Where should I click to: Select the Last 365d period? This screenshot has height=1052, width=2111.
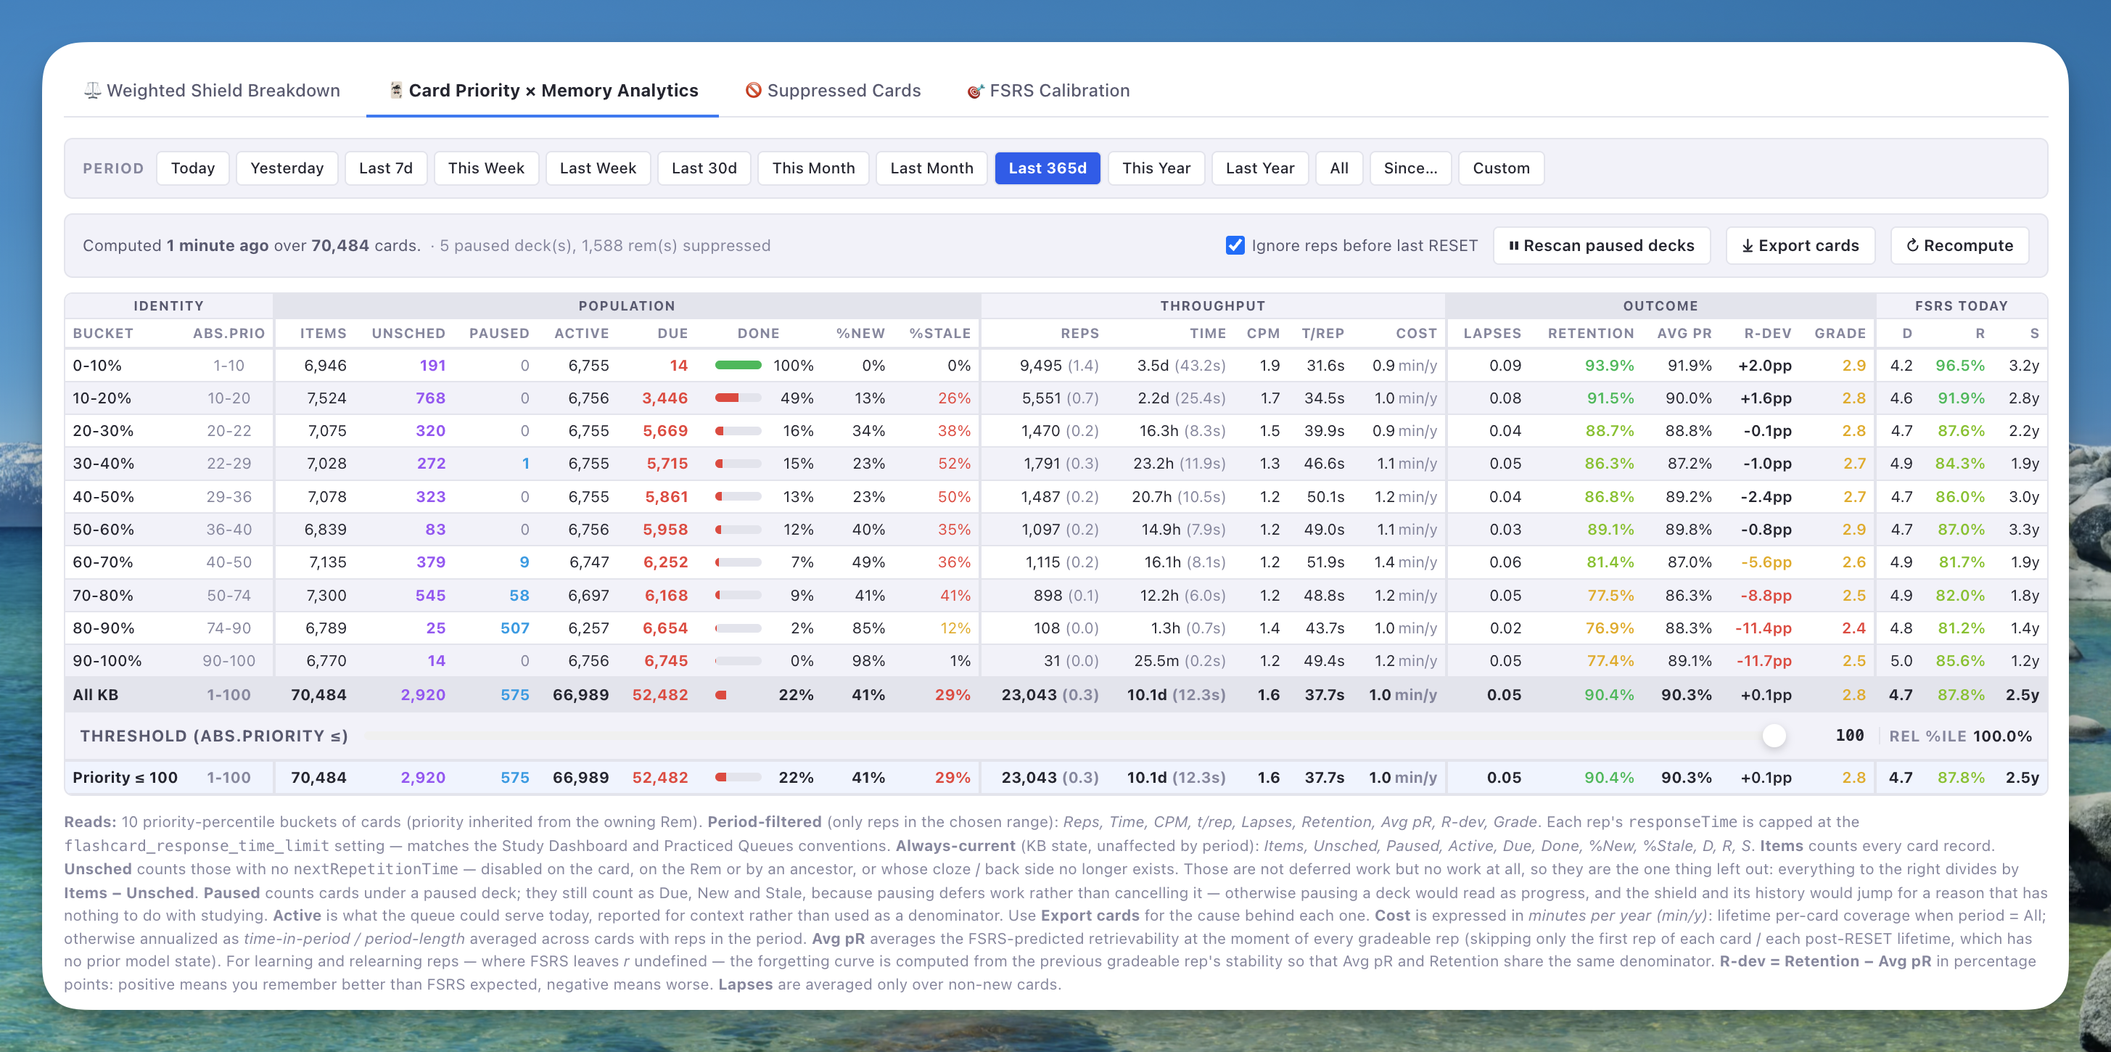click(1048, 168)
